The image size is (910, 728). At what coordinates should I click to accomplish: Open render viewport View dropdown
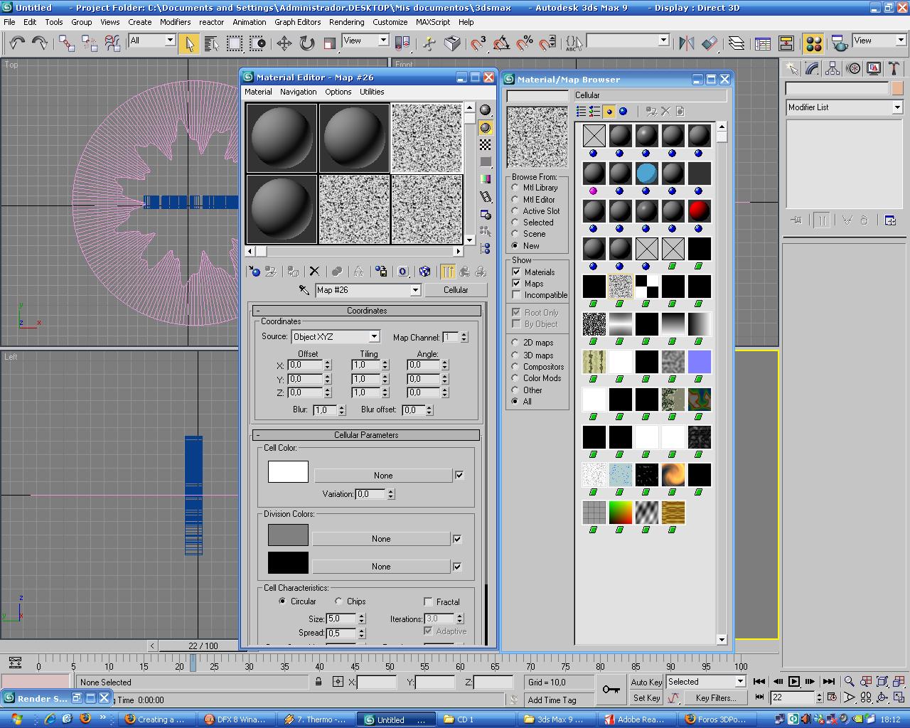[879, 41]
